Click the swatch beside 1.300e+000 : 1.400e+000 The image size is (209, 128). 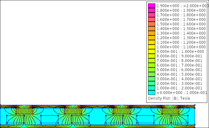click(x=152, y=33)
